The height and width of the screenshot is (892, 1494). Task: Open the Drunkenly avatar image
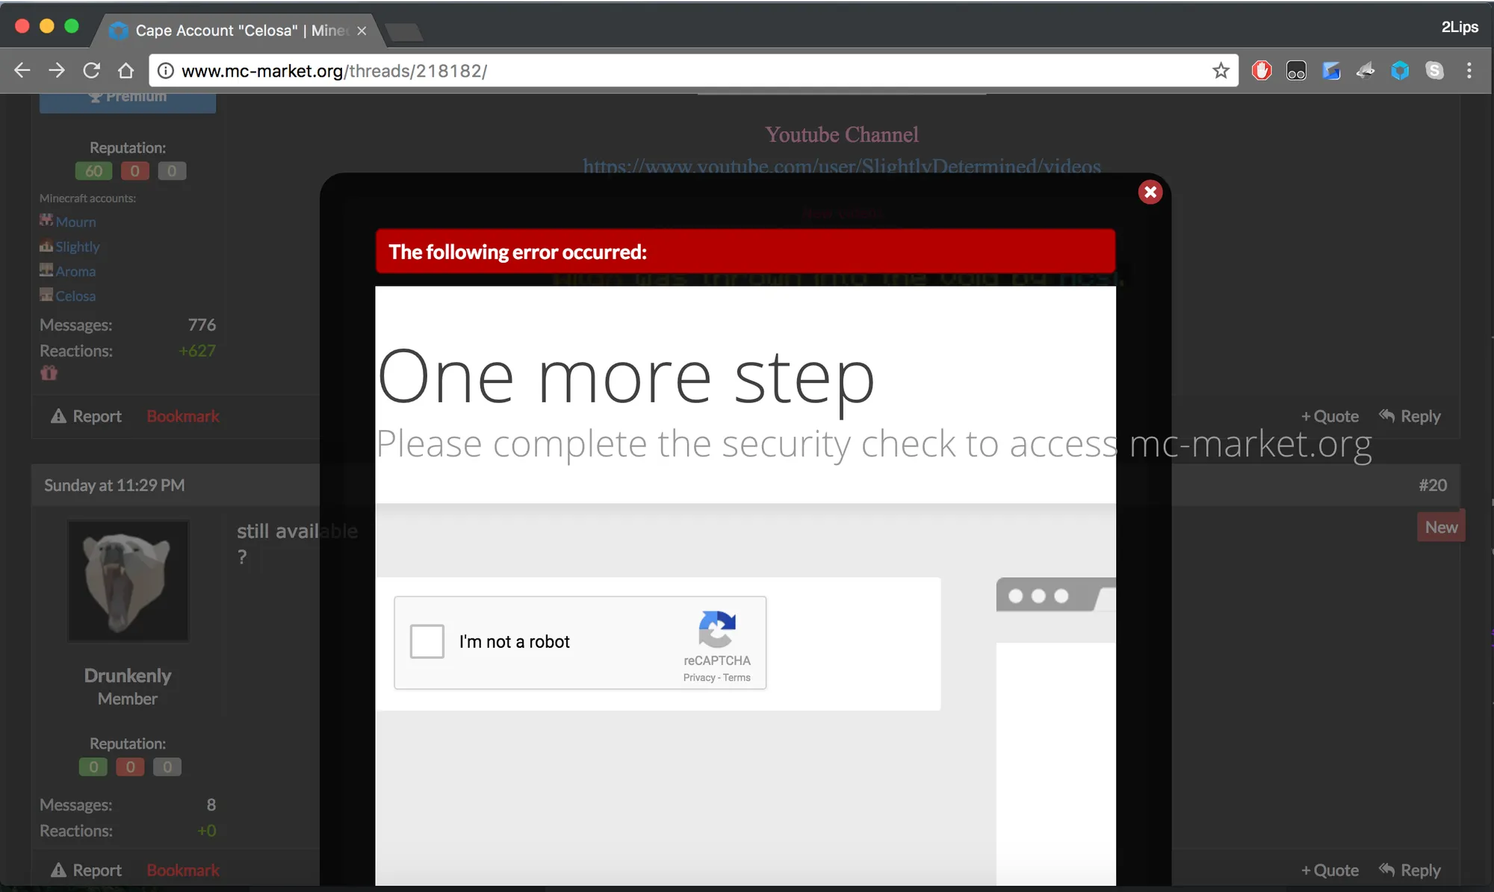128,581
